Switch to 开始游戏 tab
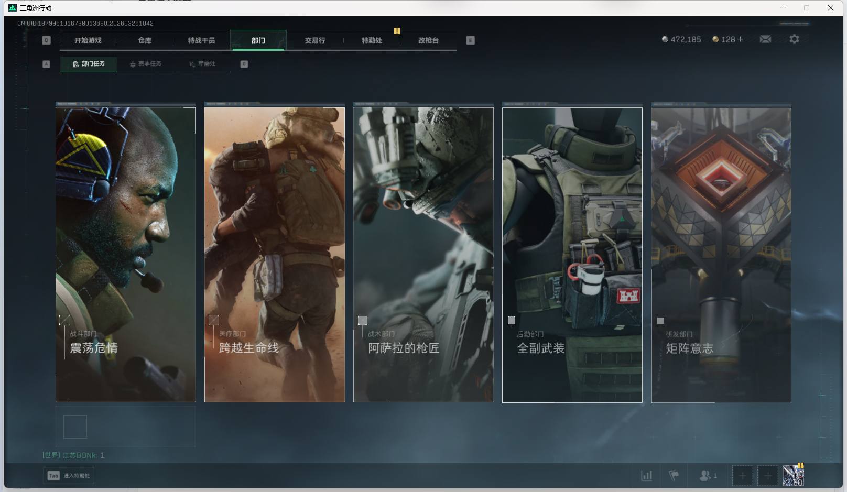 [x=88, y=40]
